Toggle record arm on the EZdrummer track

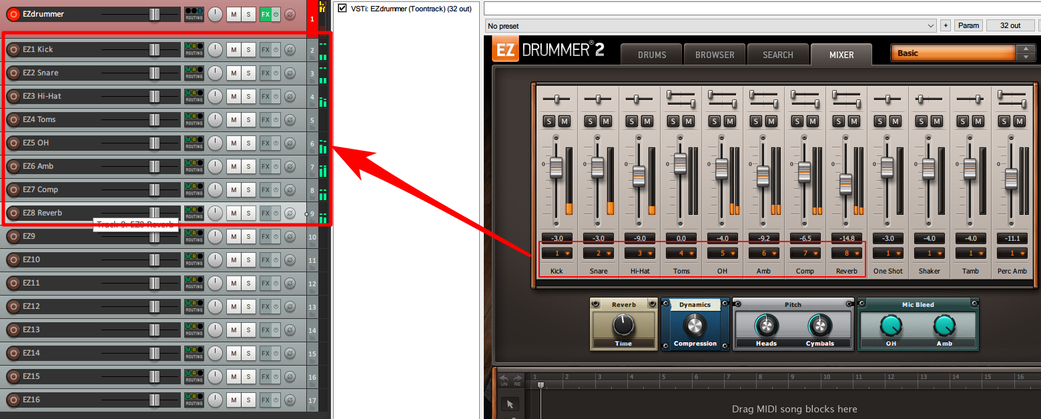tap(12, 14)
